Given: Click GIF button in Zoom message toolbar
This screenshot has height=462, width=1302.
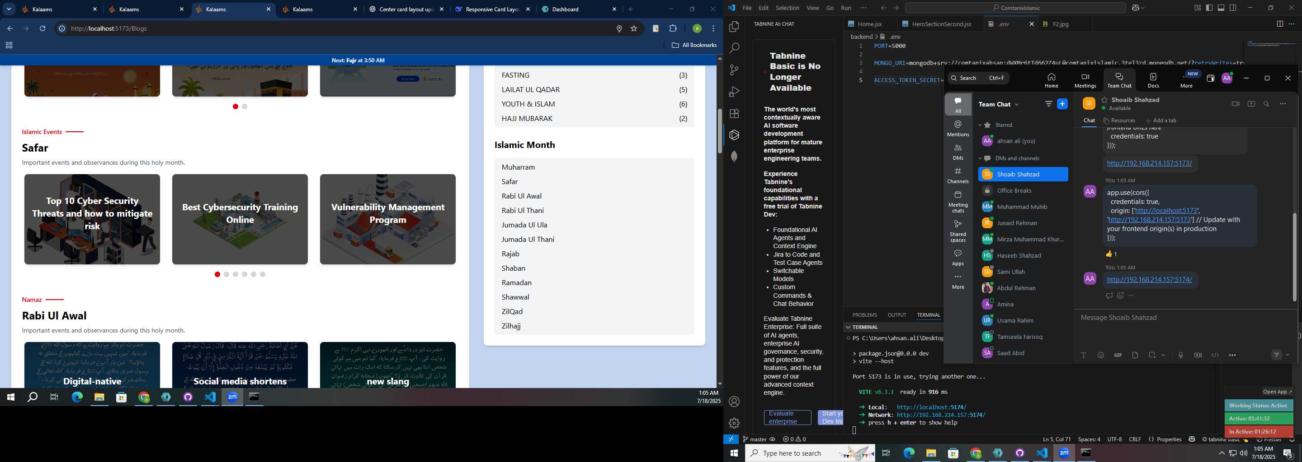Looking at the screenshot, I should pos(1118,355).
